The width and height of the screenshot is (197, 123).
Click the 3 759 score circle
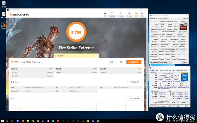(x=76, y=32)
